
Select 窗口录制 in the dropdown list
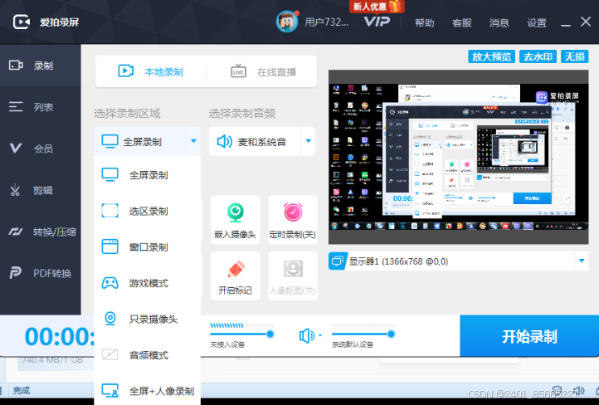click(x=148, y=246)
